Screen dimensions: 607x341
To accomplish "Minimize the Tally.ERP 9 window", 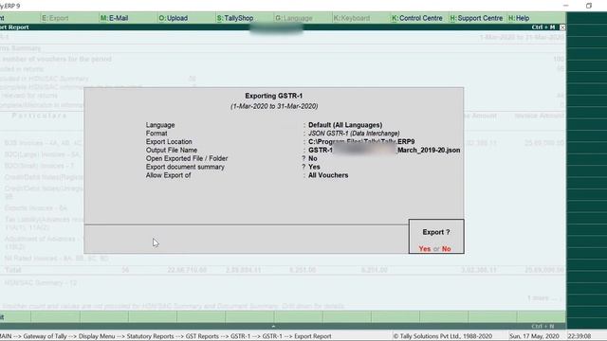I will coord(566,6).
